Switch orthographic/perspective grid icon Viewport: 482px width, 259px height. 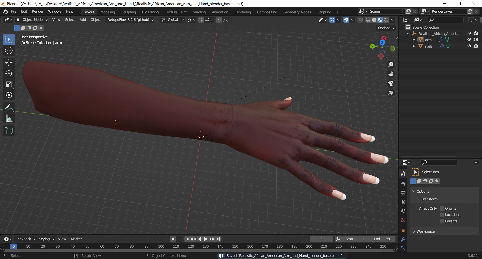391,93
